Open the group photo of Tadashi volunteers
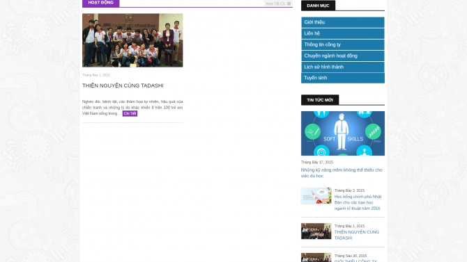This screenshot has width=467, height=262. click(x=132, y=40)
